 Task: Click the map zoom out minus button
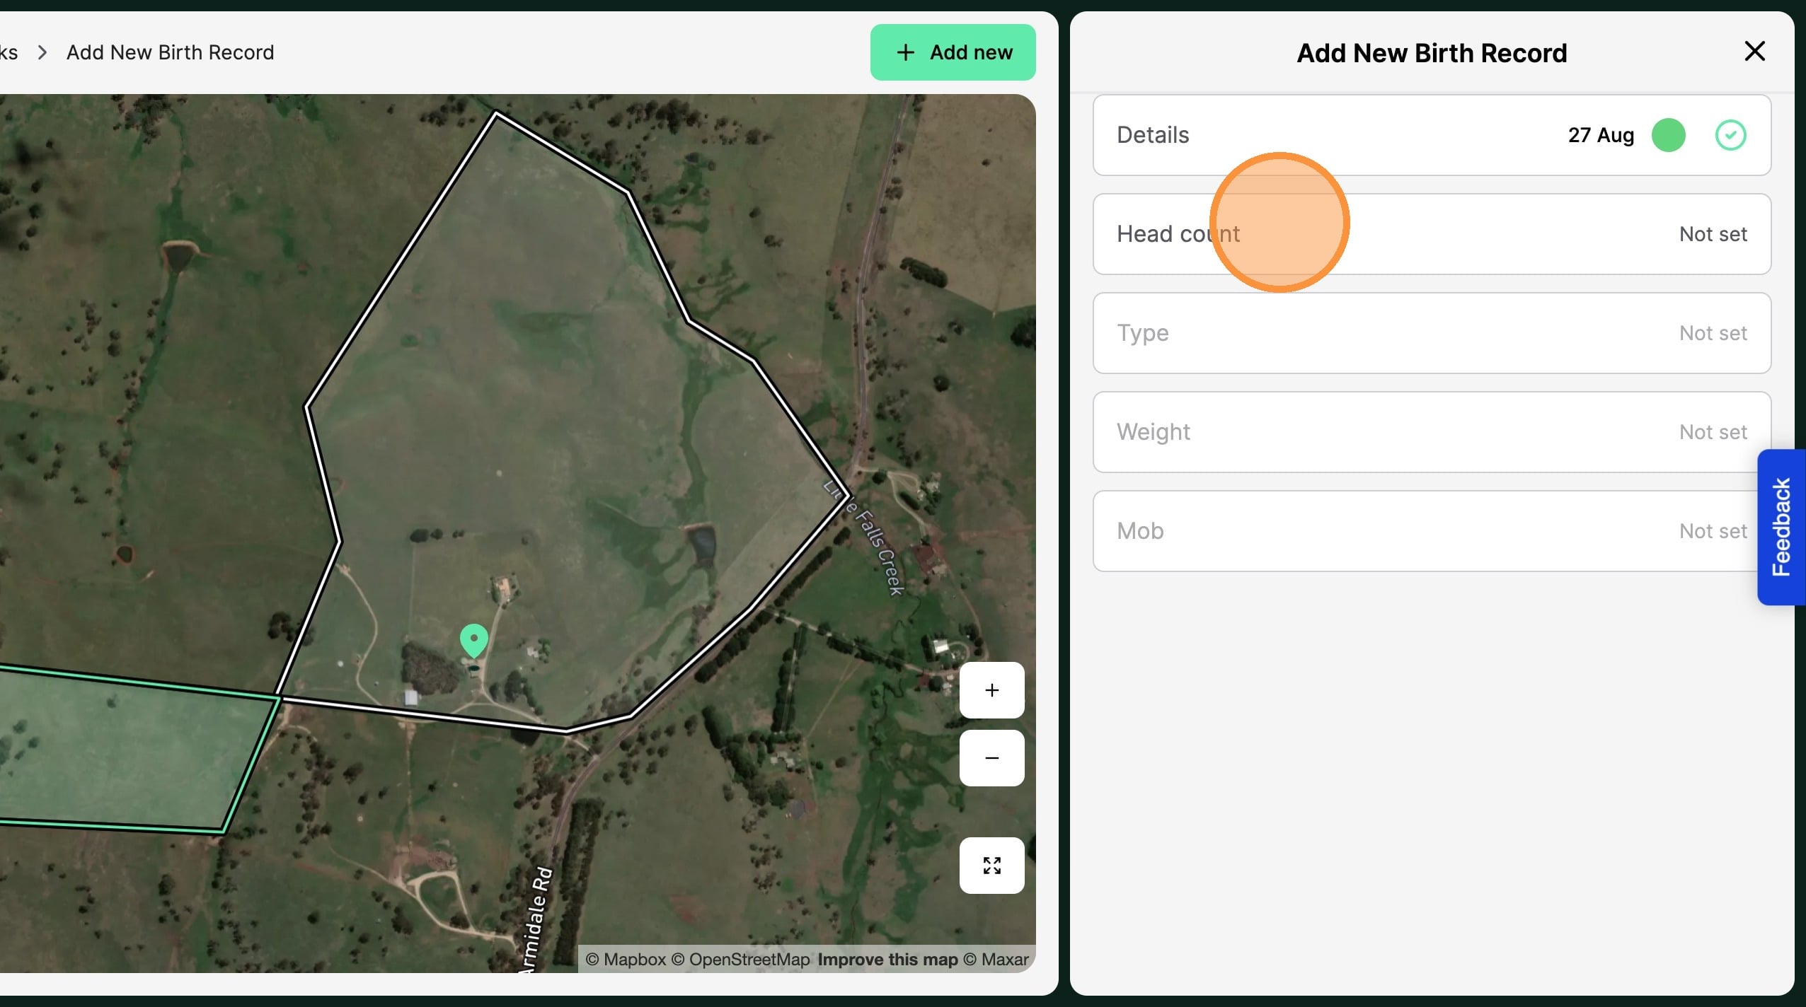coord(991,758)
